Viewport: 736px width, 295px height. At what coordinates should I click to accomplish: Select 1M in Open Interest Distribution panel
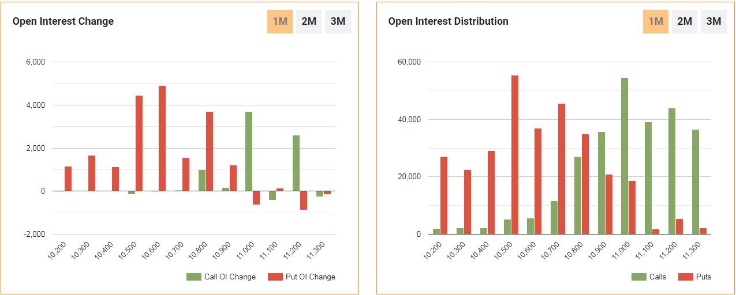pos(656,22)
